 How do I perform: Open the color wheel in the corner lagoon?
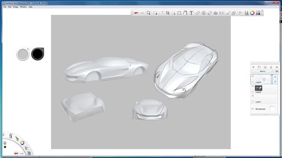22,143
